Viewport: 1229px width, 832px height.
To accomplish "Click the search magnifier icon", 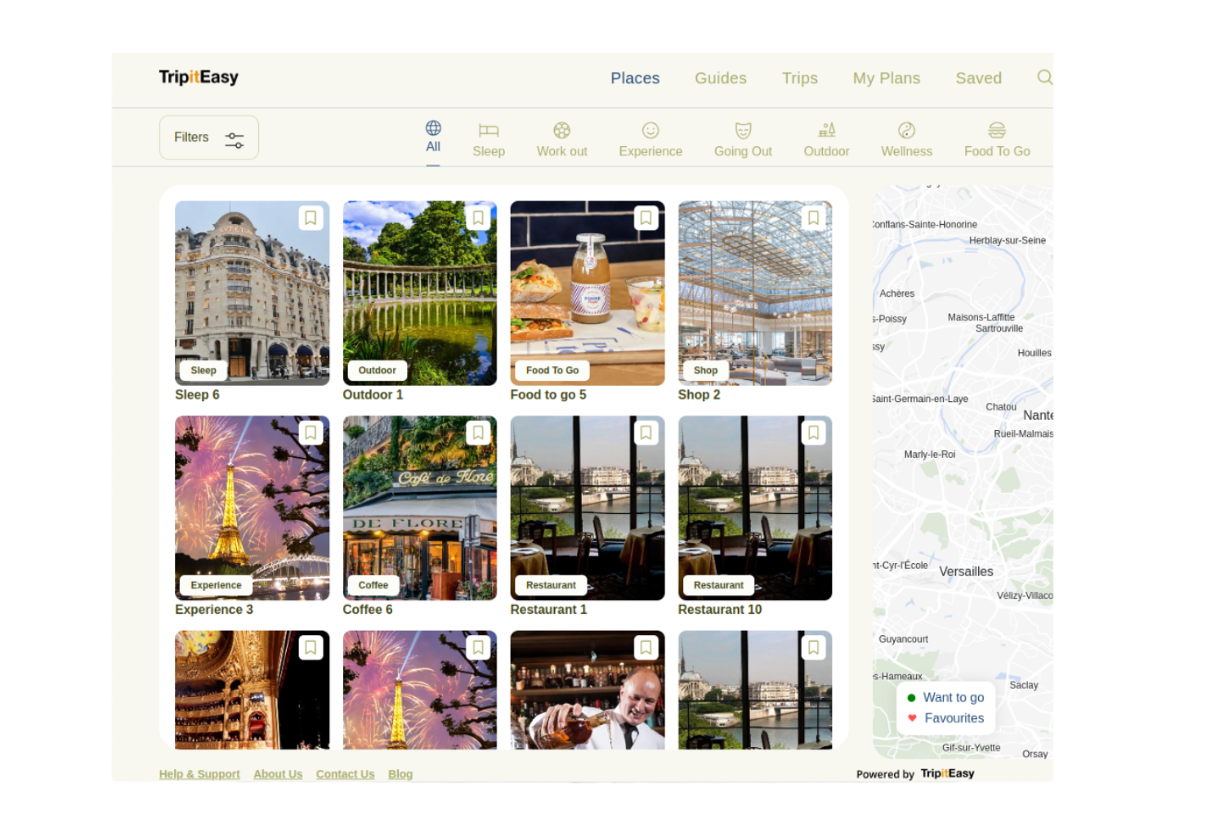I will click(1044, 78).
